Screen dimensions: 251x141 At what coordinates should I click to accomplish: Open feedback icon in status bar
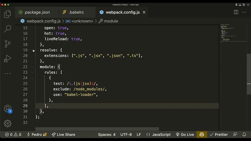point(235,135)
